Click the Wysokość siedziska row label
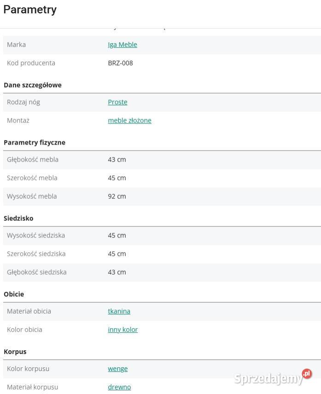 36,235
